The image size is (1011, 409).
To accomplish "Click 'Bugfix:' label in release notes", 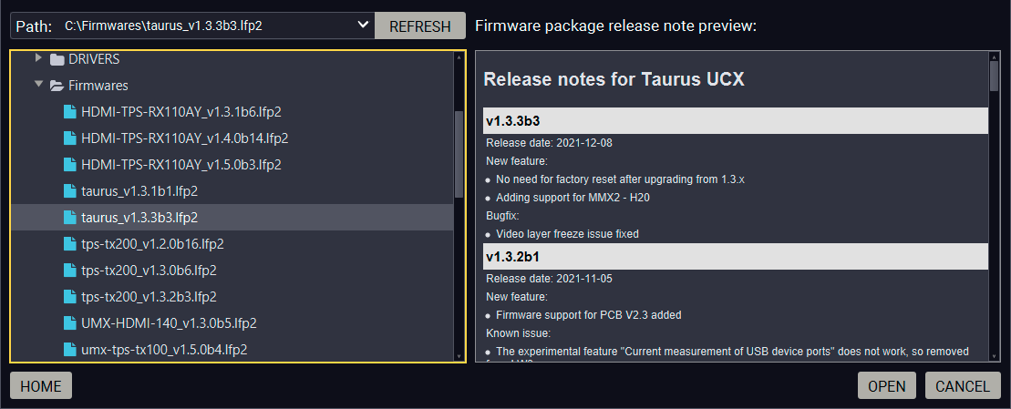I will (x=502, y=216).
